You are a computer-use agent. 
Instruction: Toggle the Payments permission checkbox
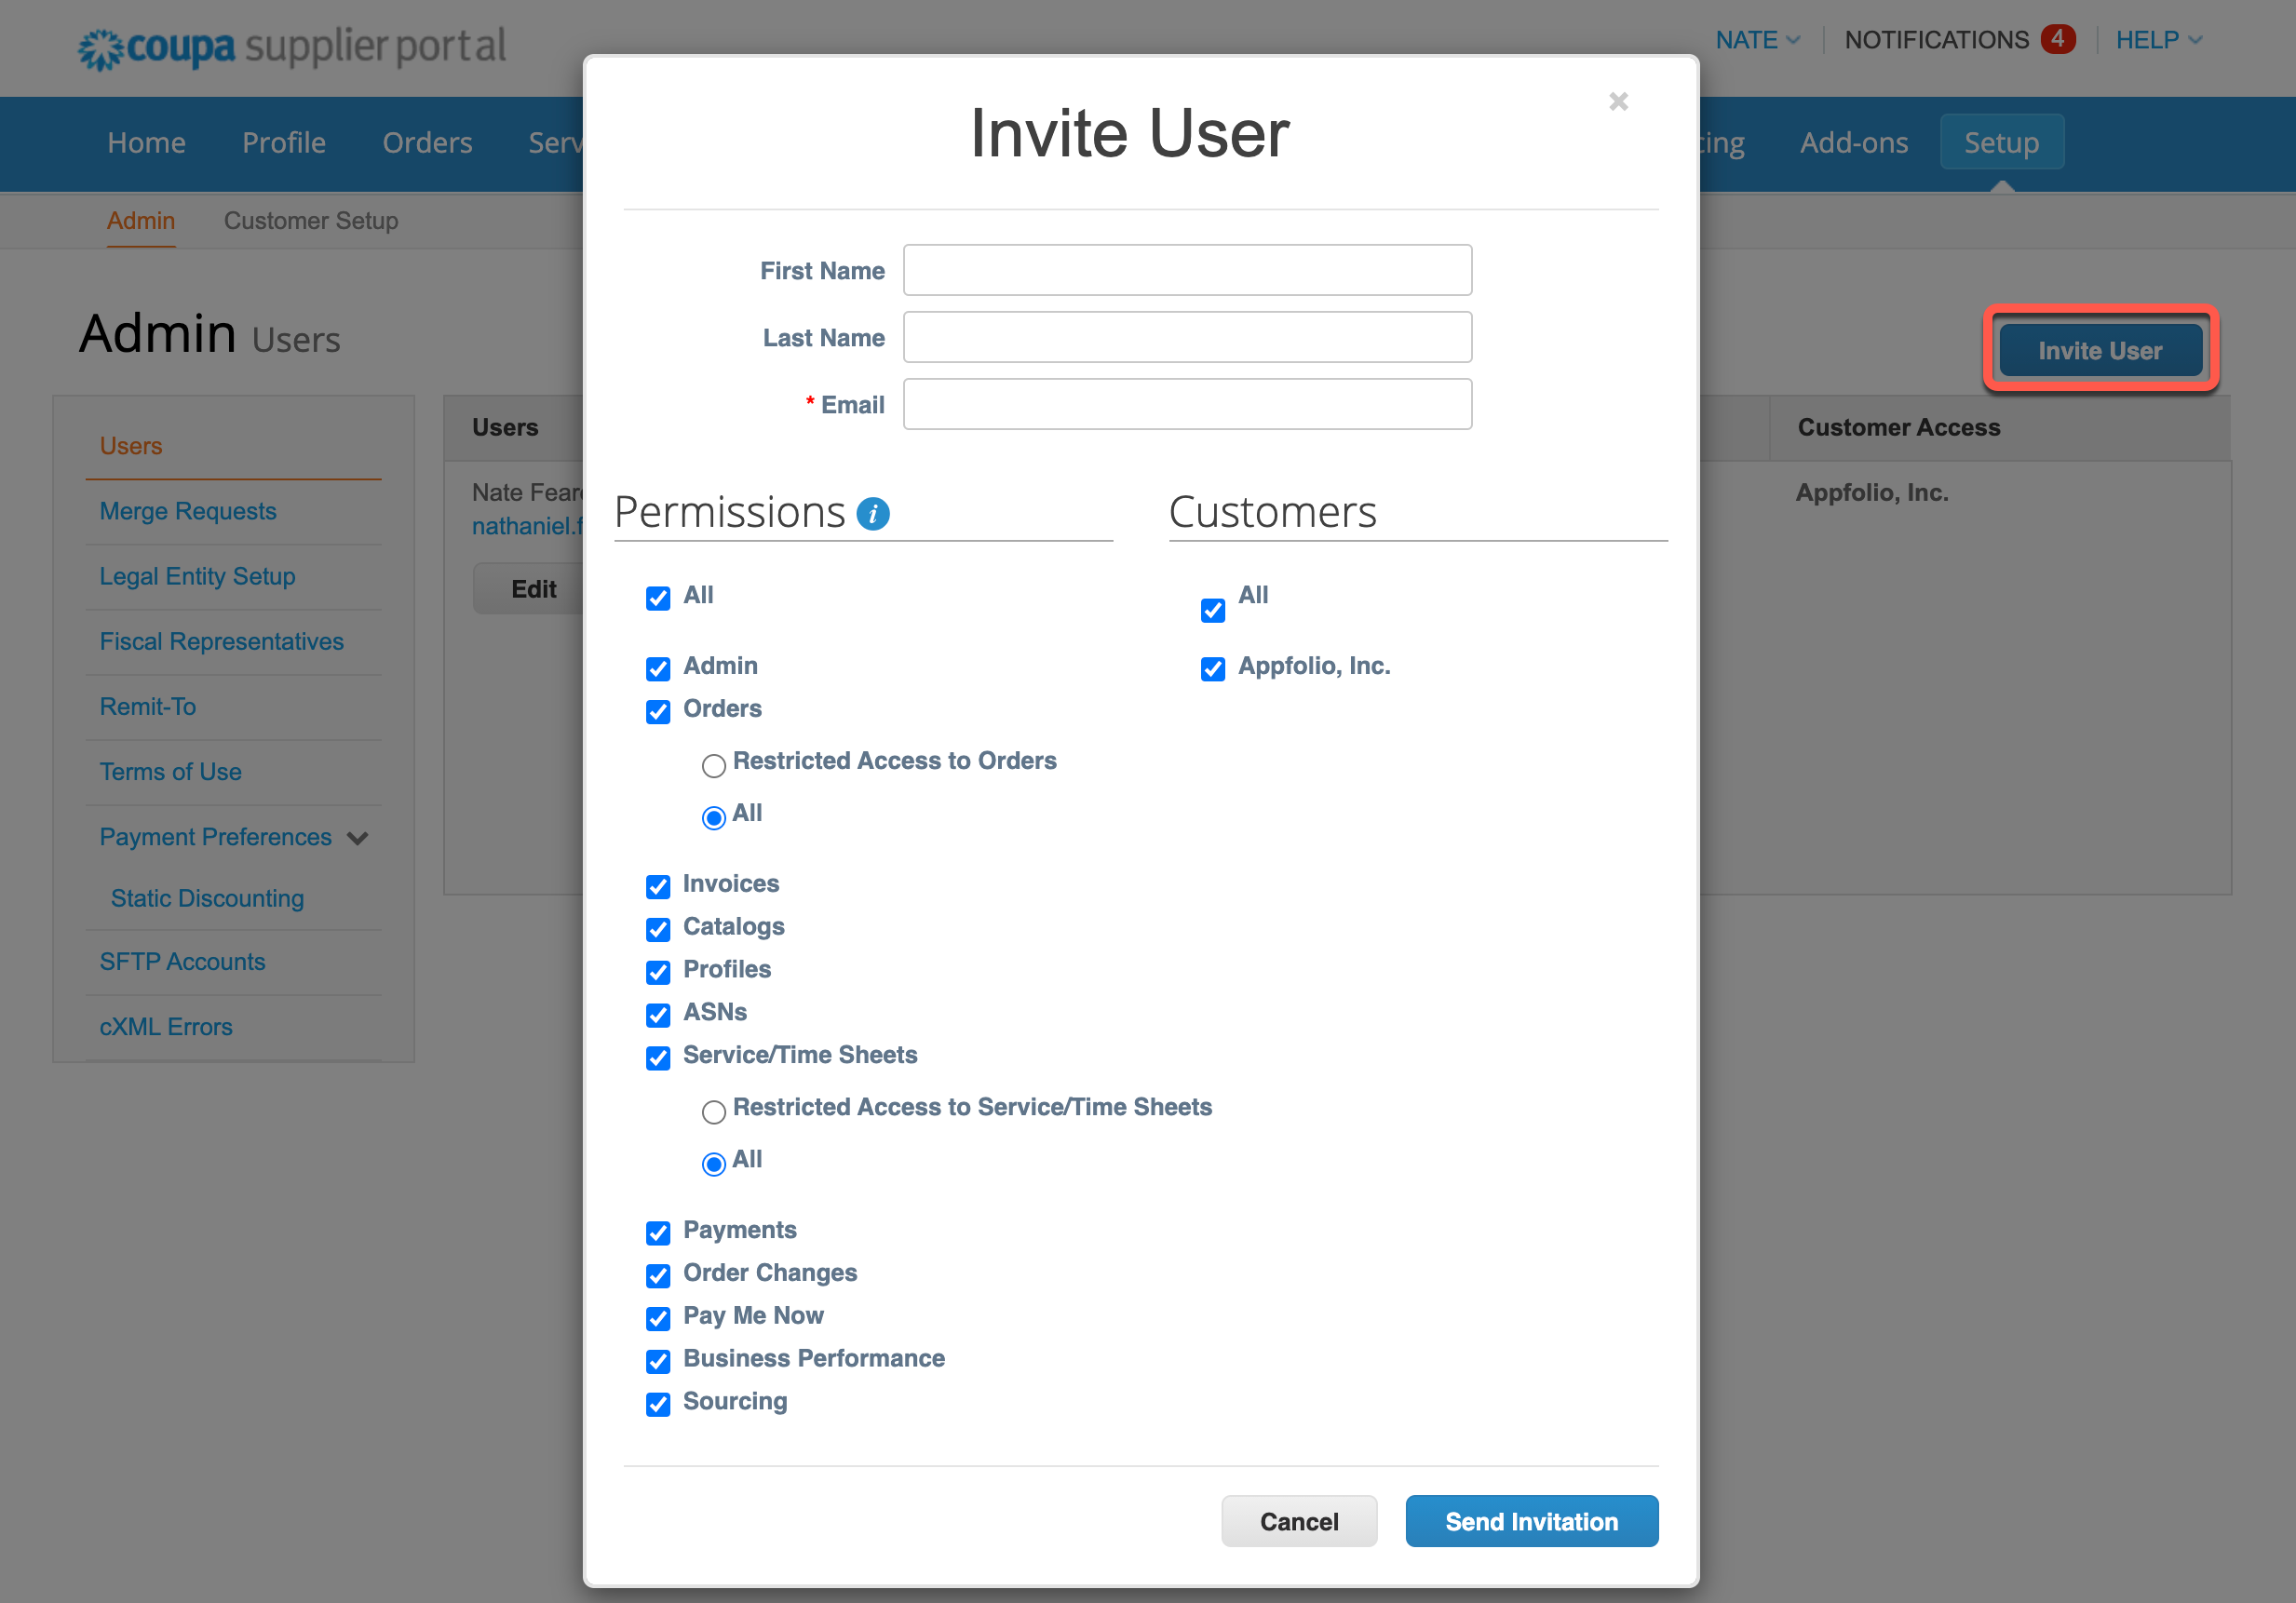tap(658, 1233)
